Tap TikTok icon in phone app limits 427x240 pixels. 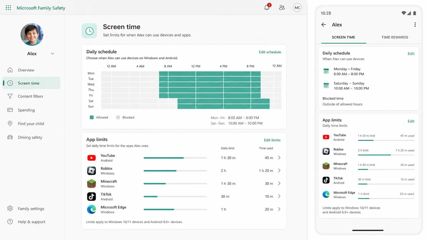326,180
